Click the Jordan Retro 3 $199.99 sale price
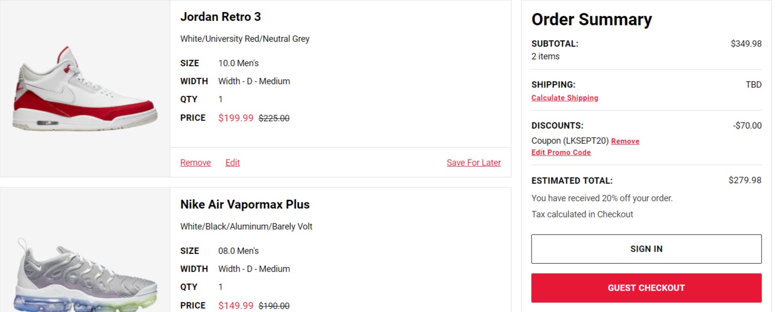The width and height of the screenshot is (783, 312). click(x=236, y=118)
